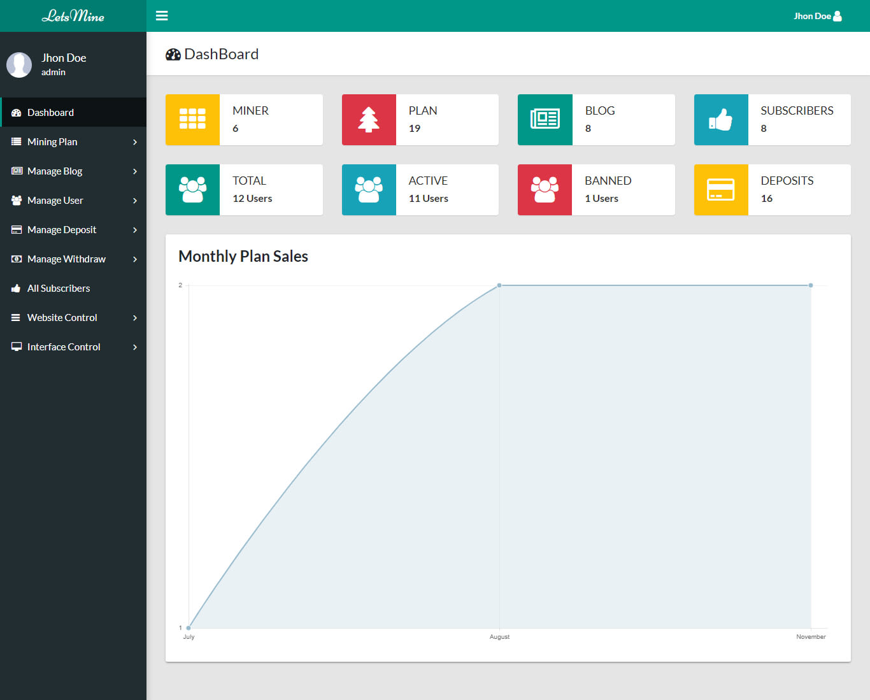
Task: Click the DashBoard header icon
Action: coord(173,54)
